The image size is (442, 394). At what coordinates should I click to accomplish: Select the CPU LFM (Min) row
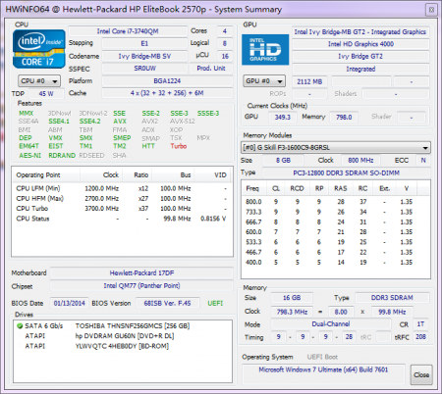(x=122, y=188)
